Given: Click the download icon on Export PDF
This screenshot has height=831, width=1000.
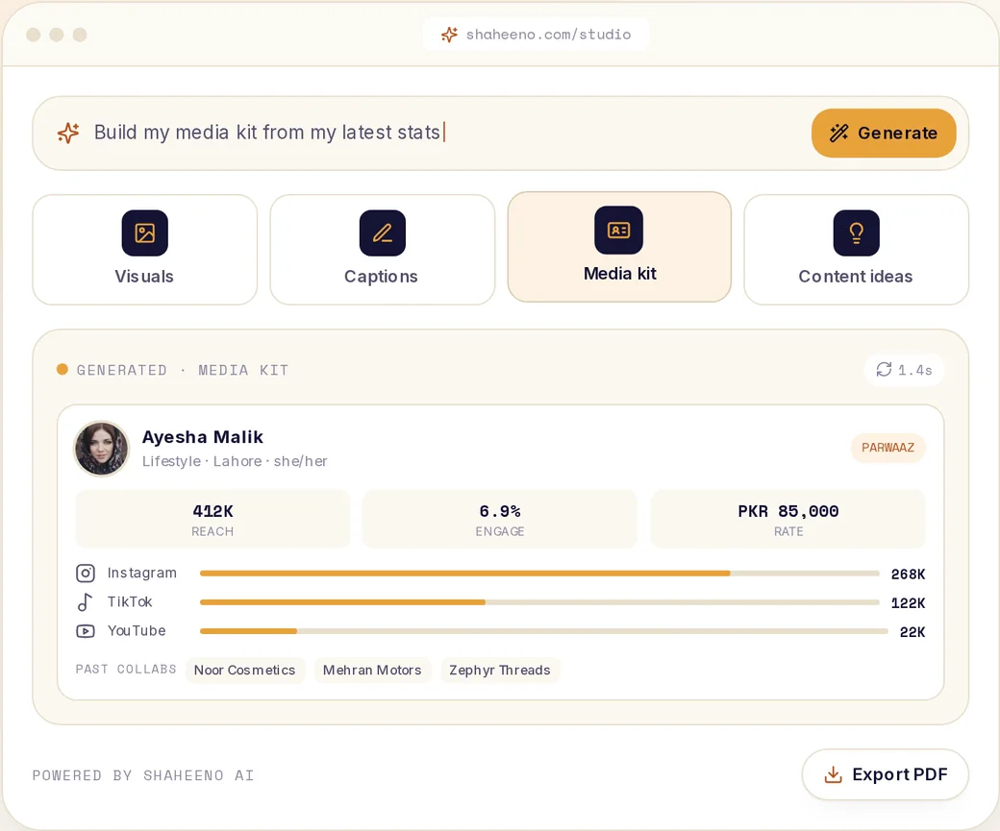Looking at the screenshot, I should coord(833,774).
